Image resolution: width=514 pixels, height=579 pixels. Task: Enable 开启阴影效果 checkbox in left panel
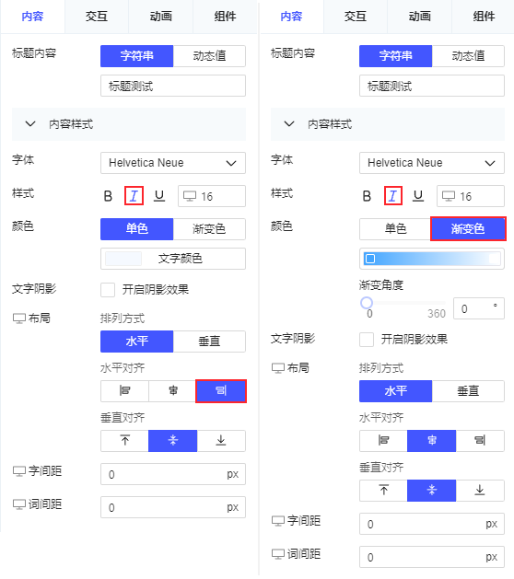(x=108, y=289)
